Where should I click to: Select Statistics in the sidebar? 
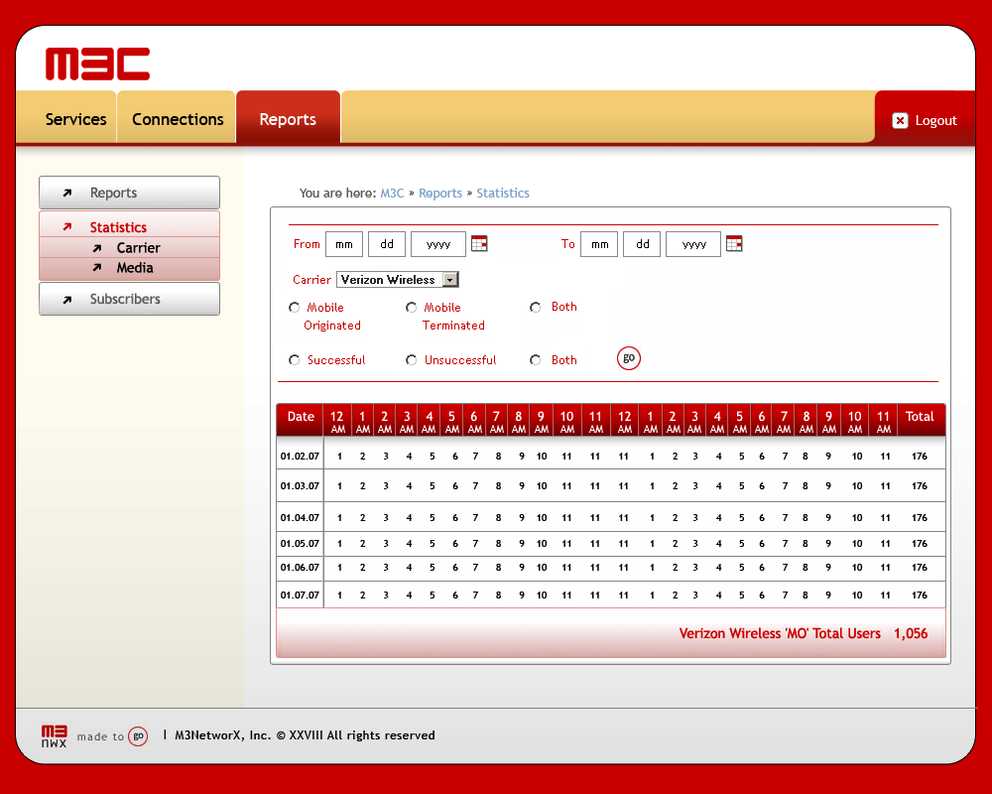click(x=129, y=226)
